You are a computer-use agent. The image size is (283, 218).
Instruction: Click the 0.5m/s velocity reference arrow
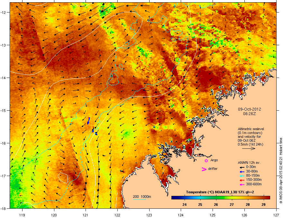249,148
